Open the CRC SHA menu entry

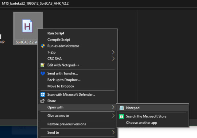(77, 58)
